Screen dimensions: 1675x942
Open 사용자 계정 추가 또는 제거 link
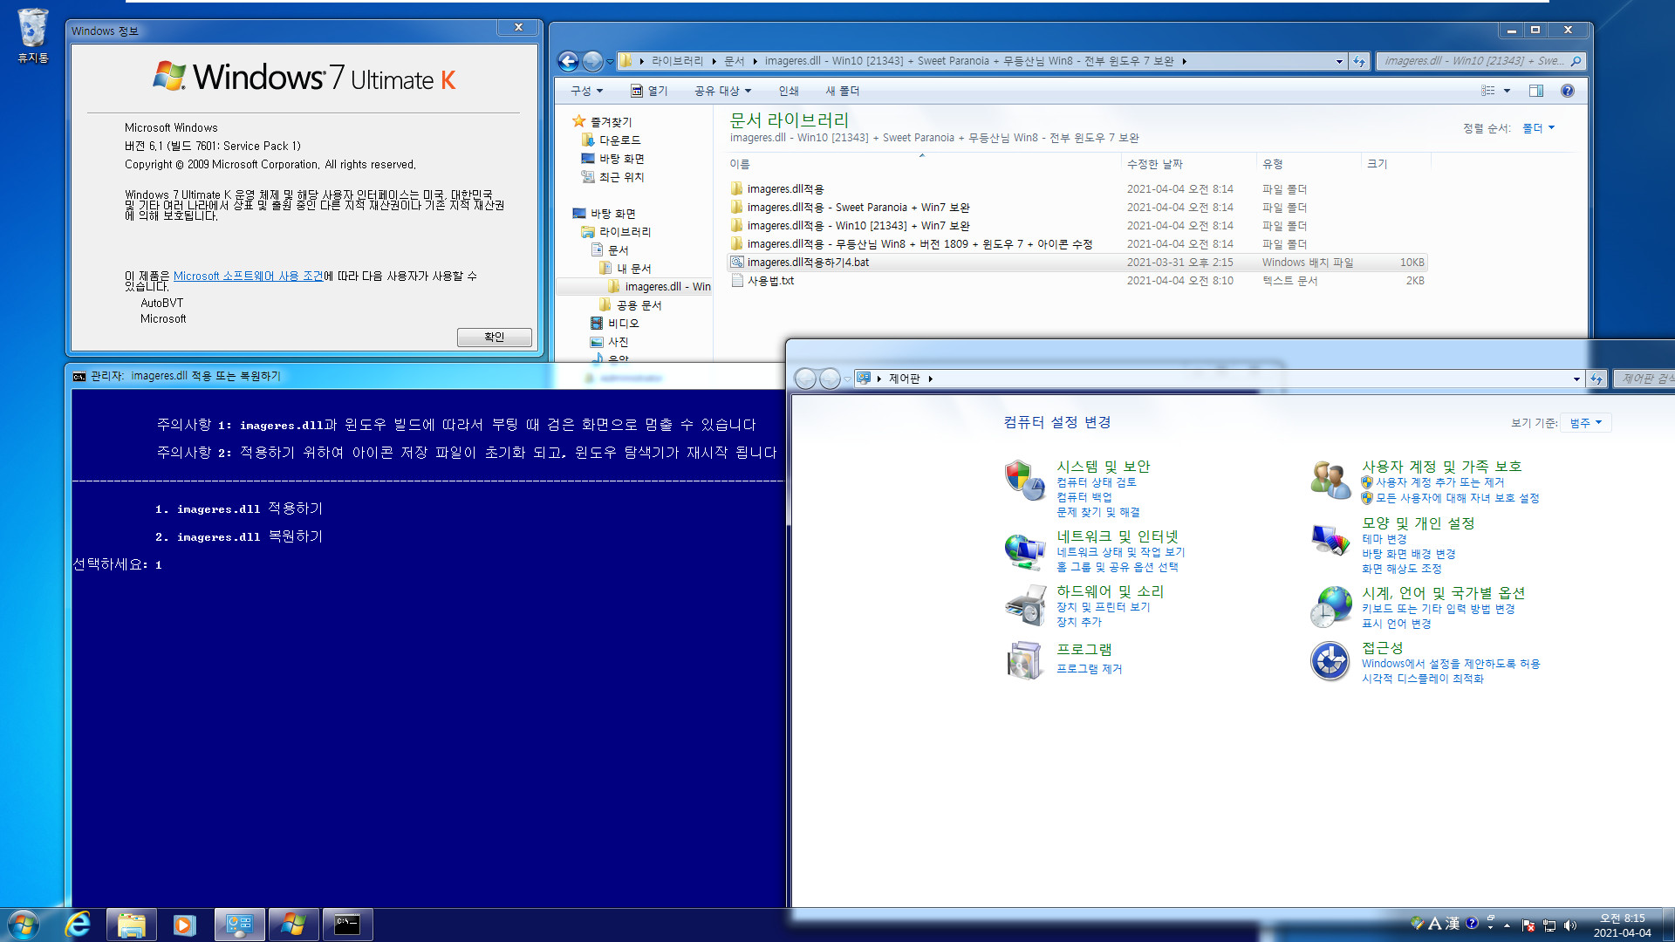click(x=1439, y=482)
